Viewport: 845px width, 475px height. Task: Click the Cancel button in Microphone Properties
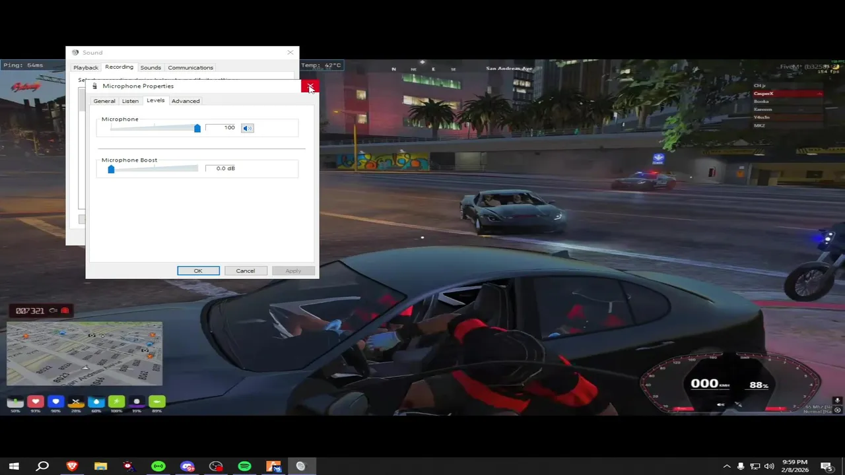click(246, 270)
